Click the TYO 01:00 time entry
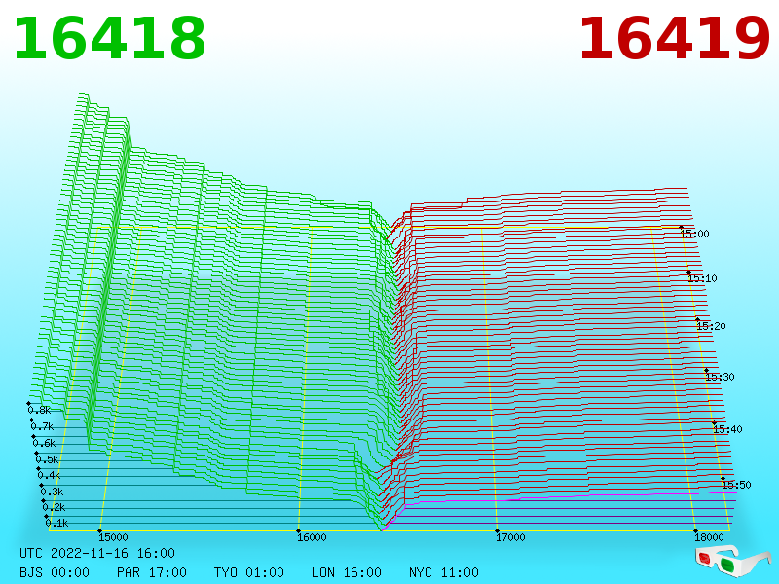The image size is (779, 584). point(249,572)
